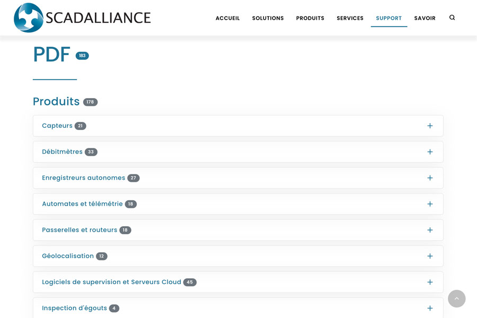Screen dimensions: 477x318
Task: Expand the Inspection d'égouts section
Action: 430,308
